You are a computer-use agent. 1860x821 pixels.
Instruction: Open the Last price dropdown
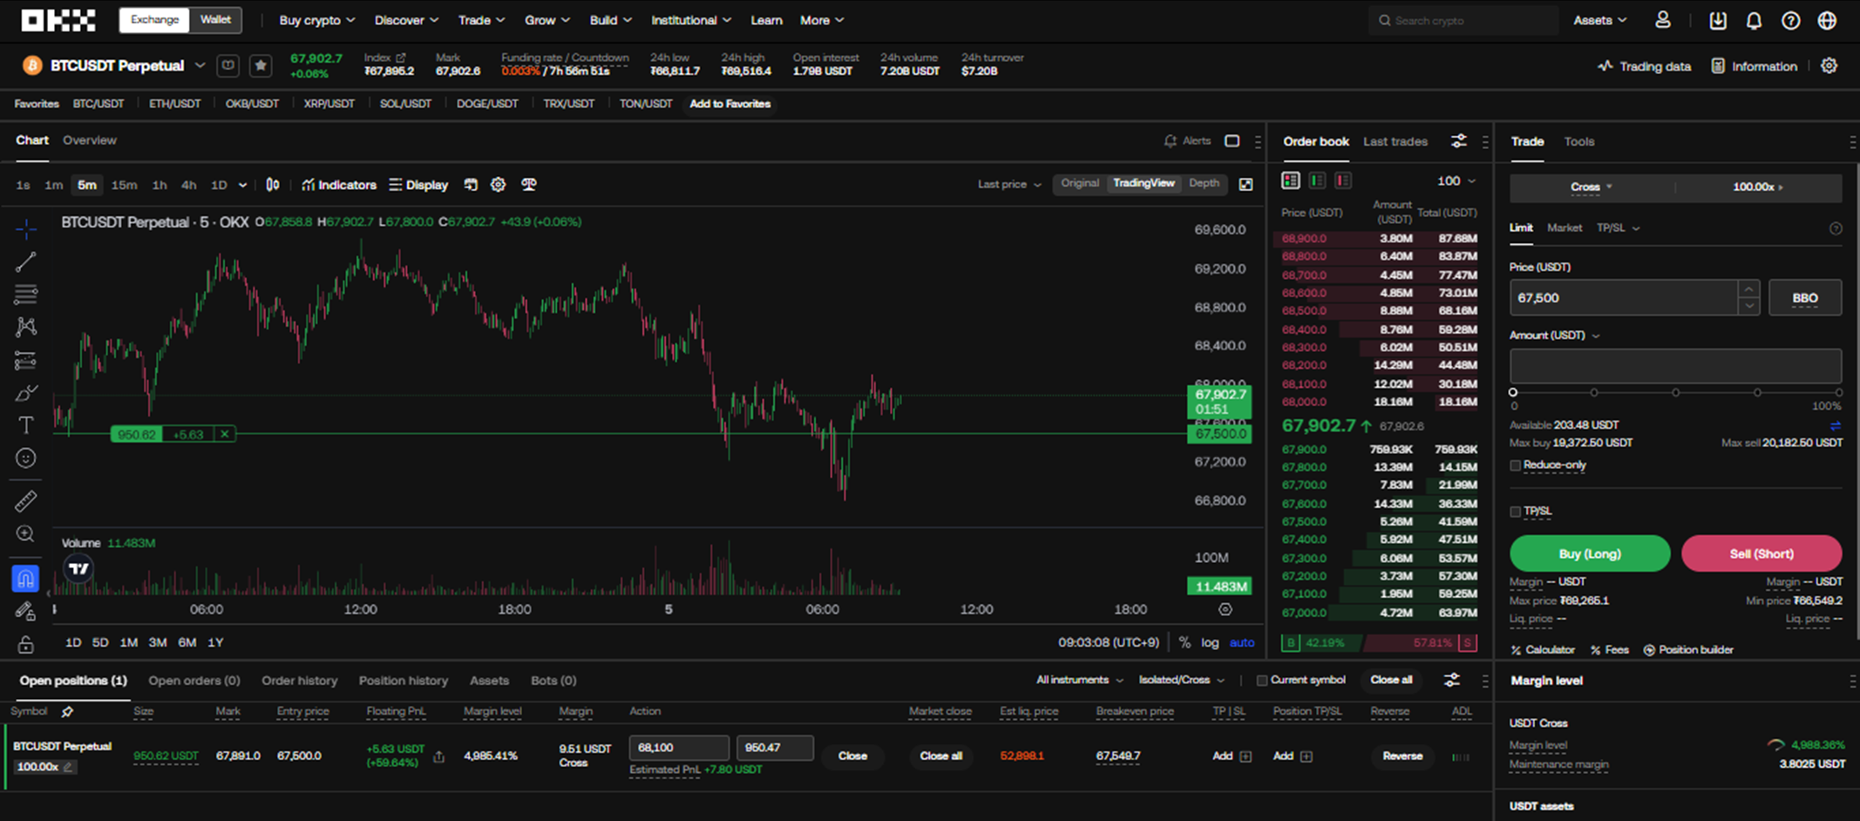(1009, 184)
